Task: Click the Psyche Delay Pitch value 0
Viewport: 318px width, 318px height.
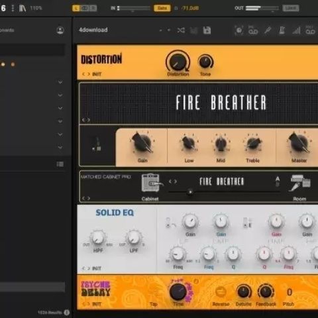Action: (x=290, y=292)
